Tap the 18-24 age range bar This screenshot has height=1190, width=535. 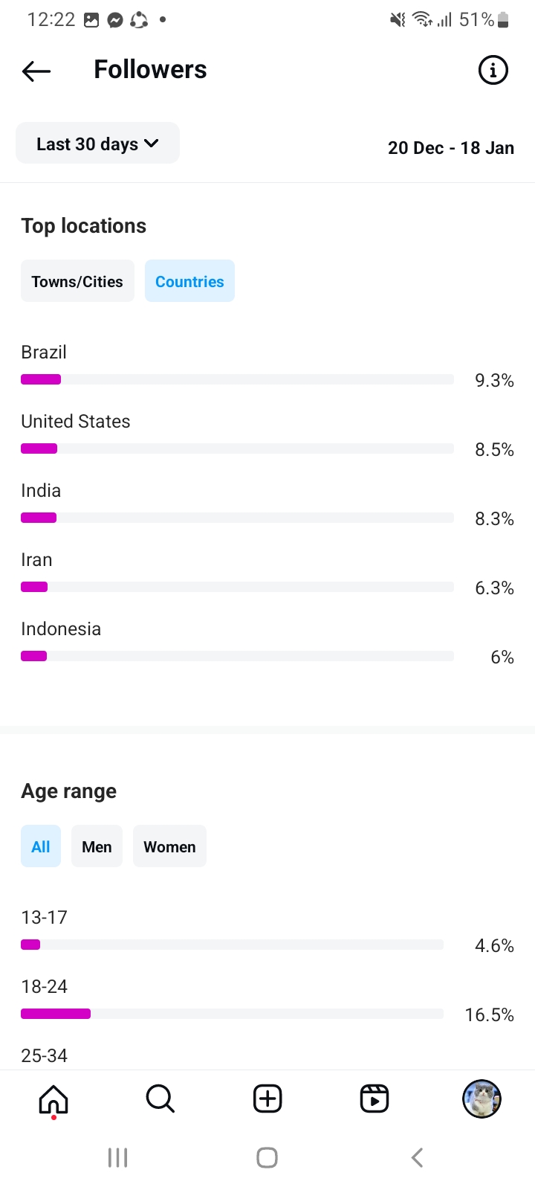(232, 1014)
